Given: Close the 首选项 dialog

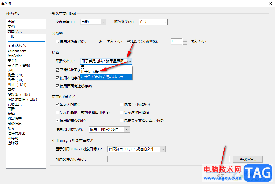Looking at the screenshot, I should point(271,4).
